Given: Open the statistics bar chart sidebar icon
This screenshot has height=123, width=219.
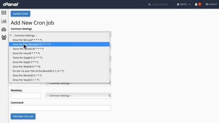Looking at the screenshot, I should coord(4,21).
